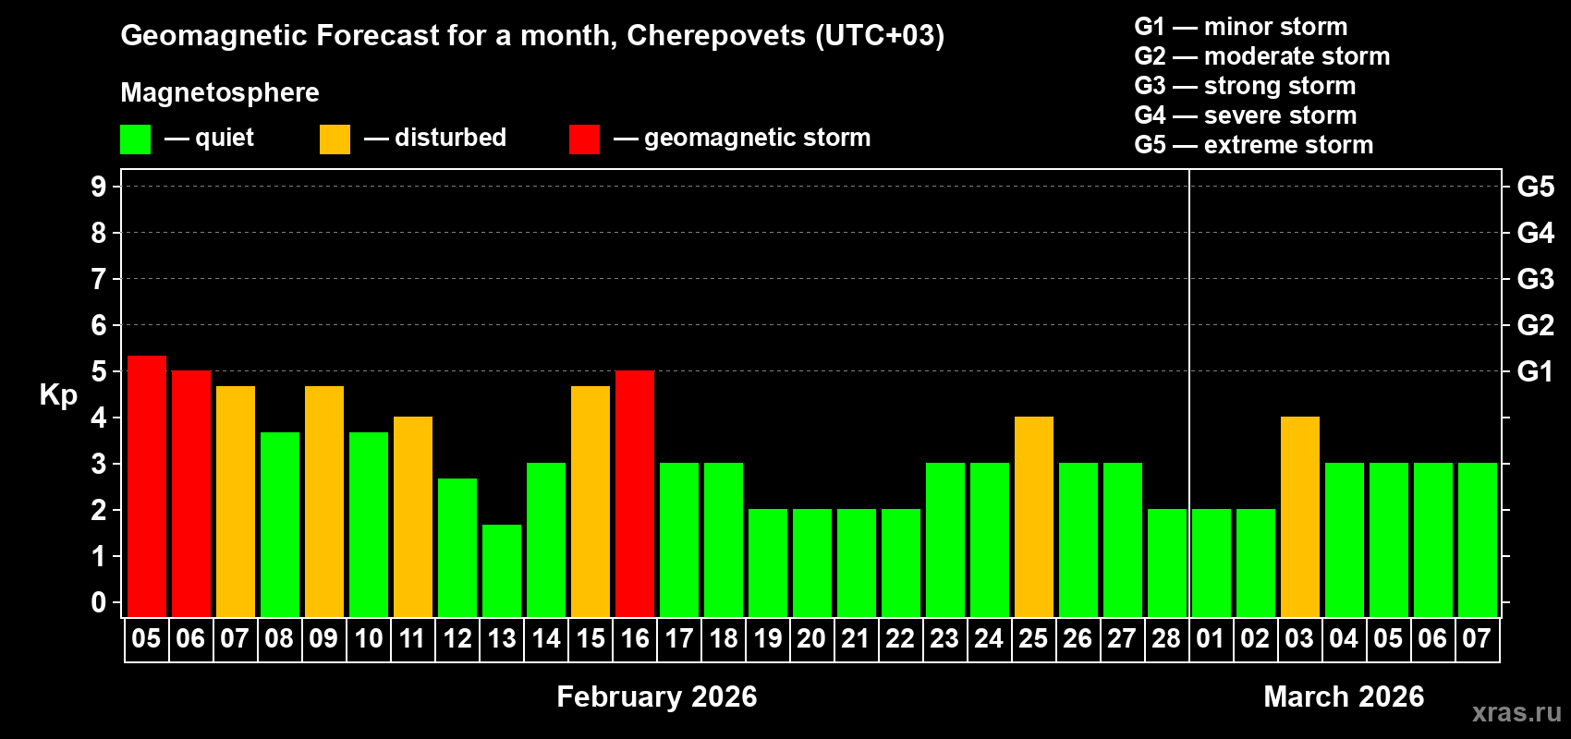
Task: Select the orange bar for March 03
Action: tap(1299, 517)
